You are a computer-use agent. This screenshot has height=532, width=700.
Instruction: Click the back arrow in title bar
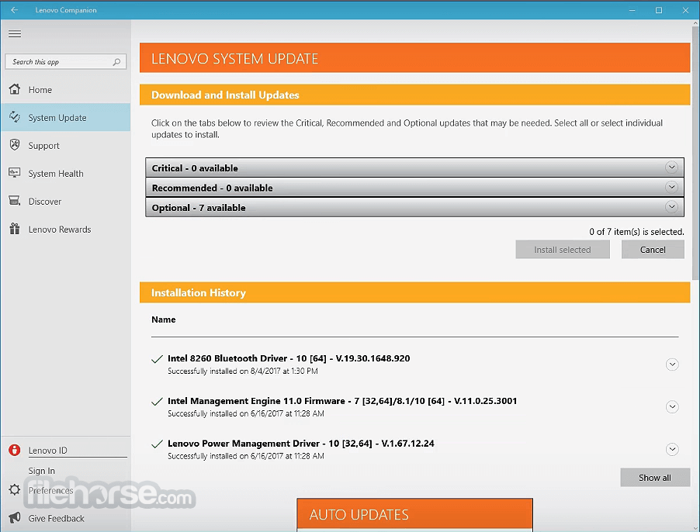click(14, 10)
